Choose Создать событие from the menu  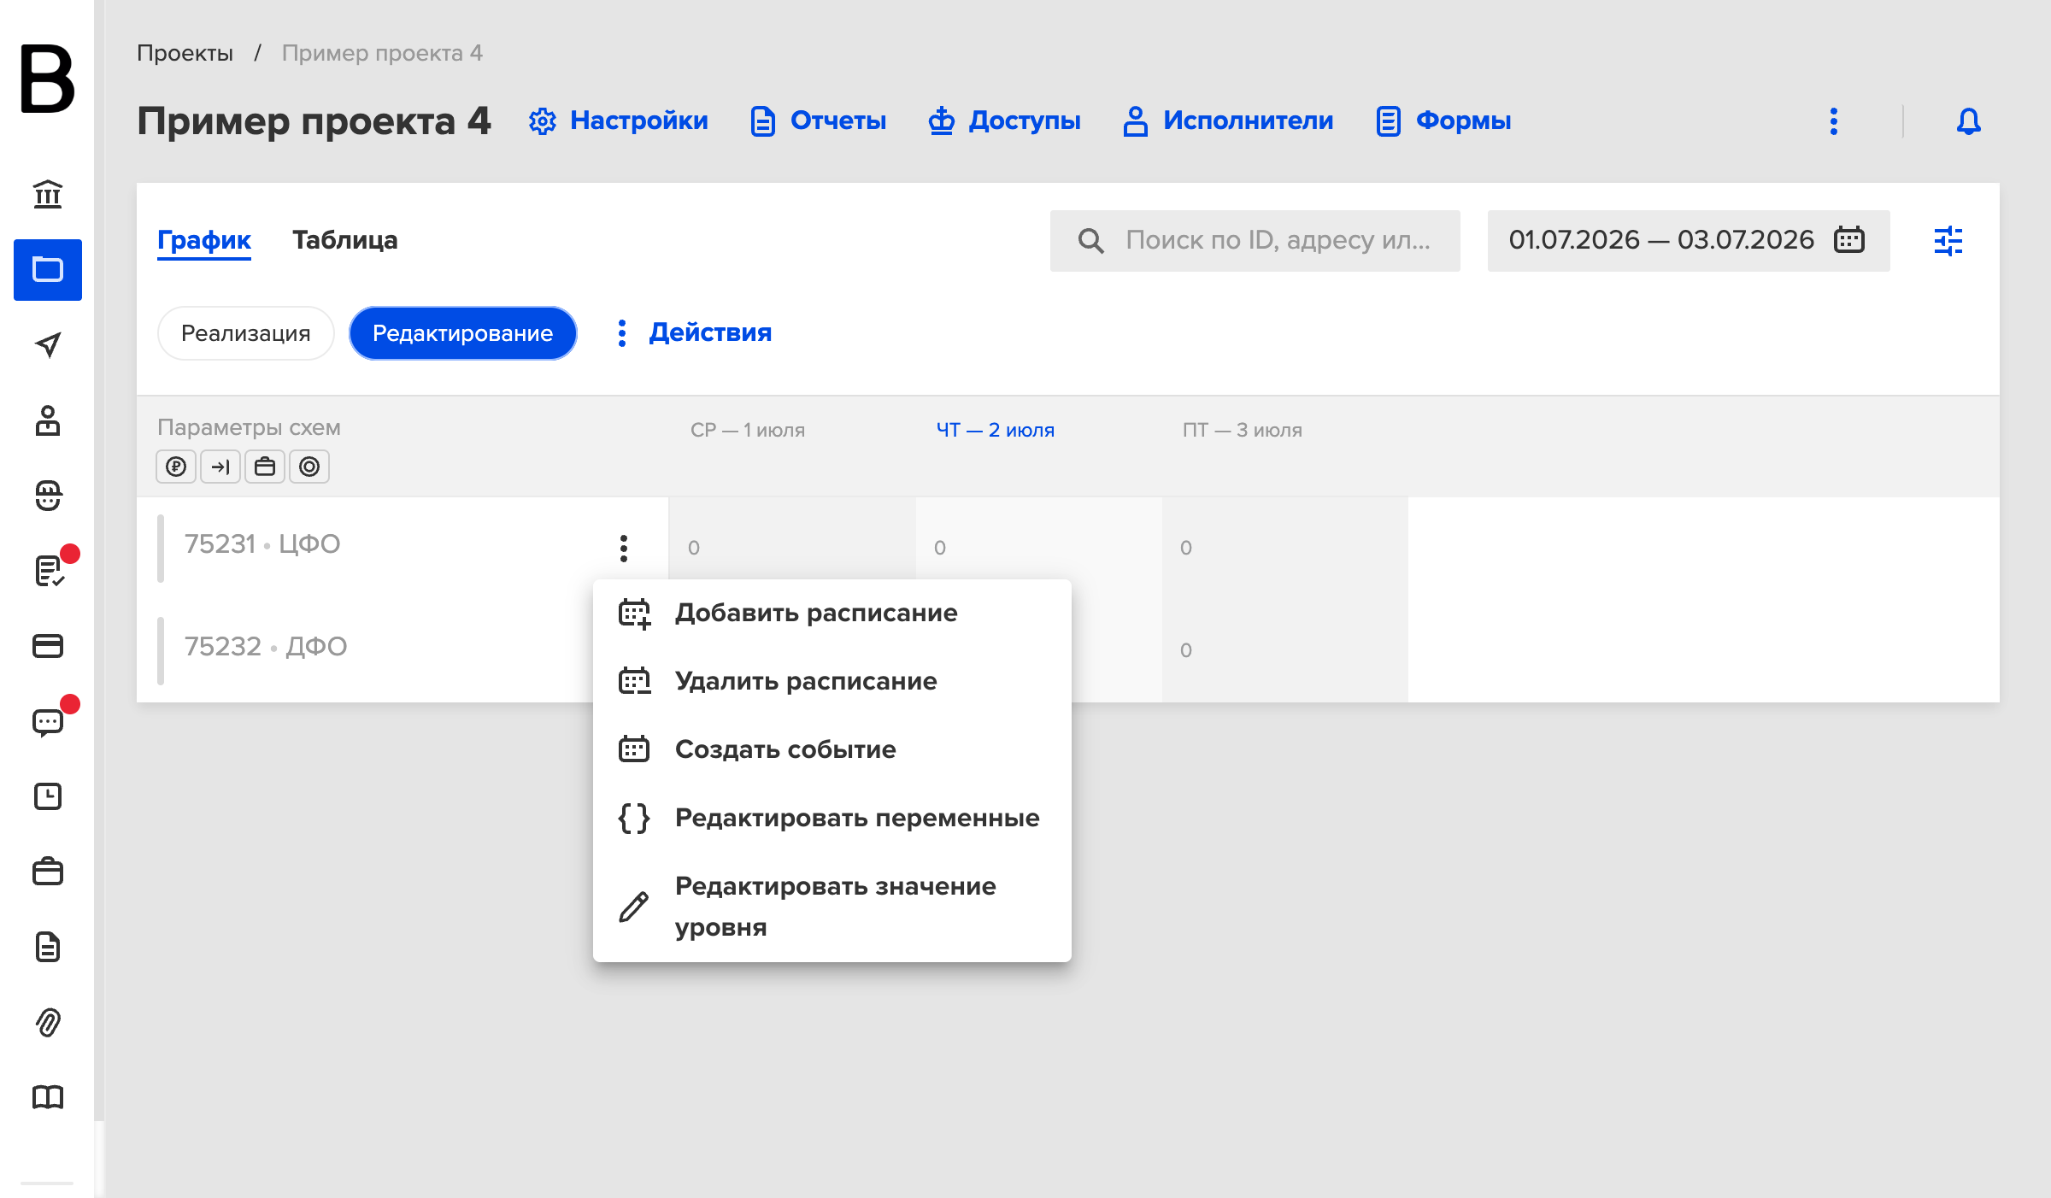coord(832,750)
